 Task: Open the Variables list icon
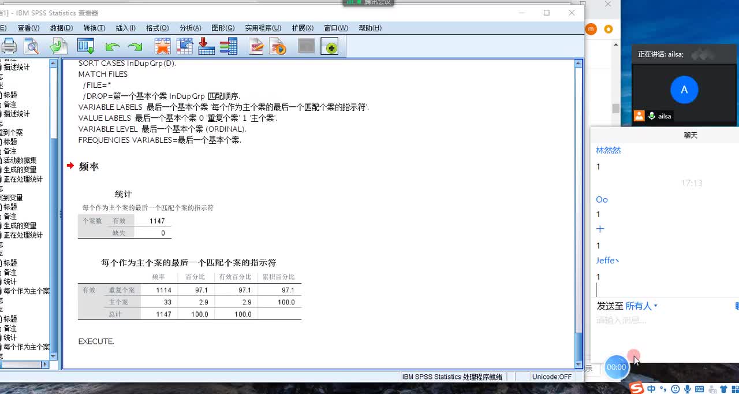click(x=228, y=46)
